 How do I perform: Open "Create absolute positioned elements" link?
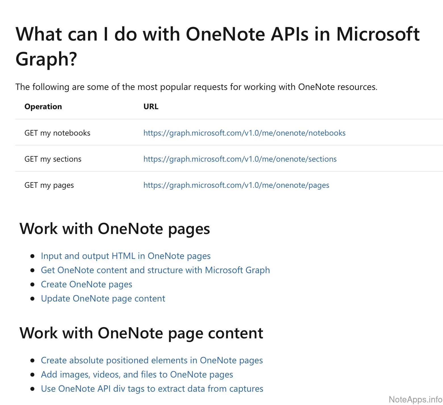[152, 360]
